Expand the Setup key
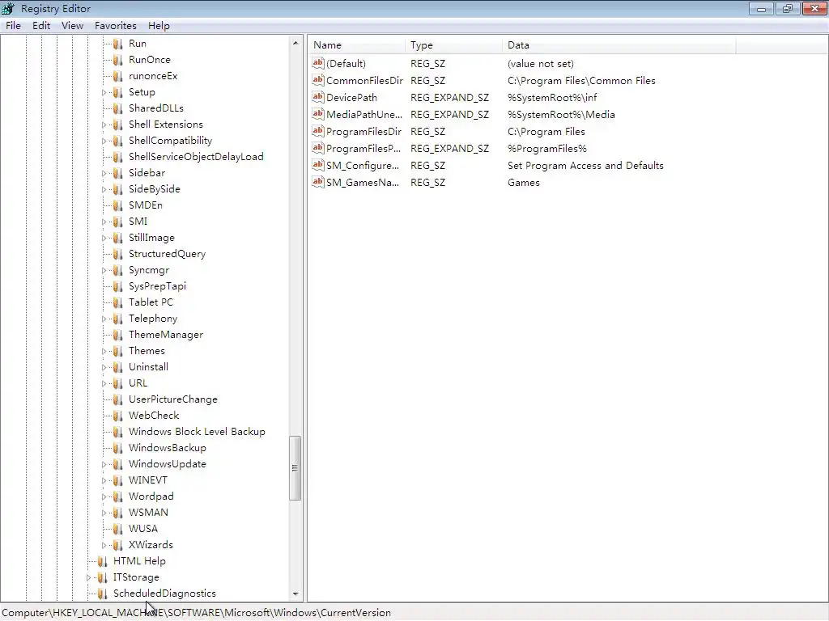This screenshot has width=829, height=621. point(104,92)
